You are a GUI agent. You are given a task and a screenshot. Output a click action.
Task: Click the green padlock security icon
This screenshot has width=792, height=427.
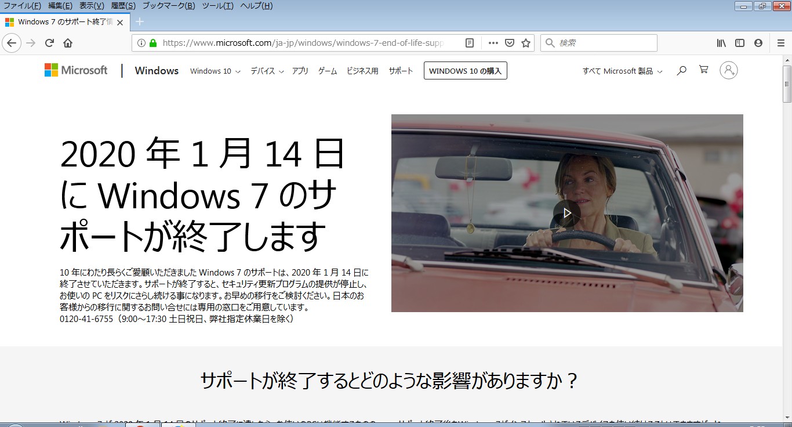click(153, 43)
